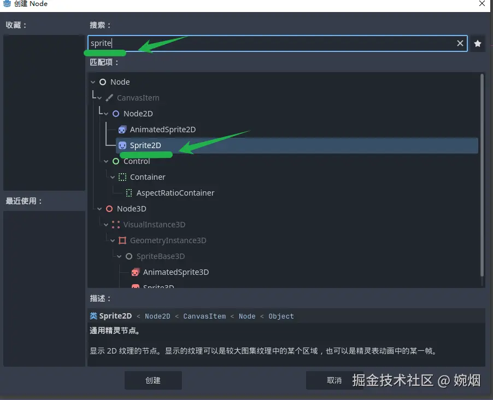Open the Node2D link in description
493x400 pixels.
pos(156,316)
